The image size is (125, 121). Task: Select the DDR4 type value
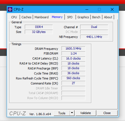click(39, 27)
